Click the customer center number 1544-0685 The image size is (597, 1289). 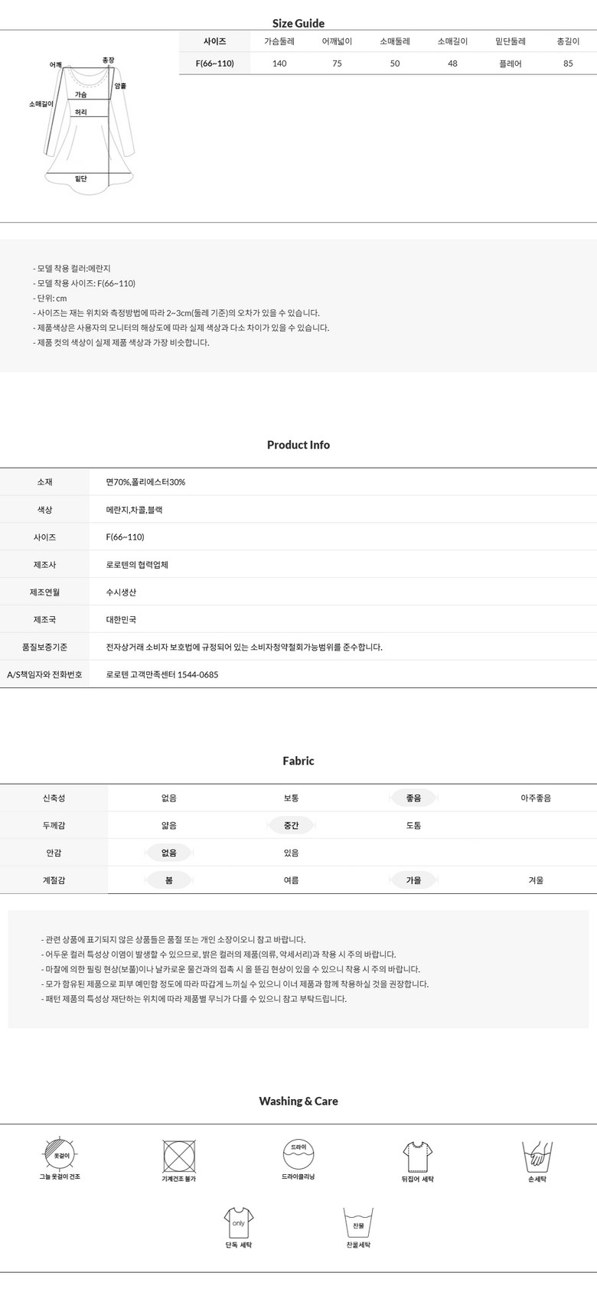click(x=197, y=674)
